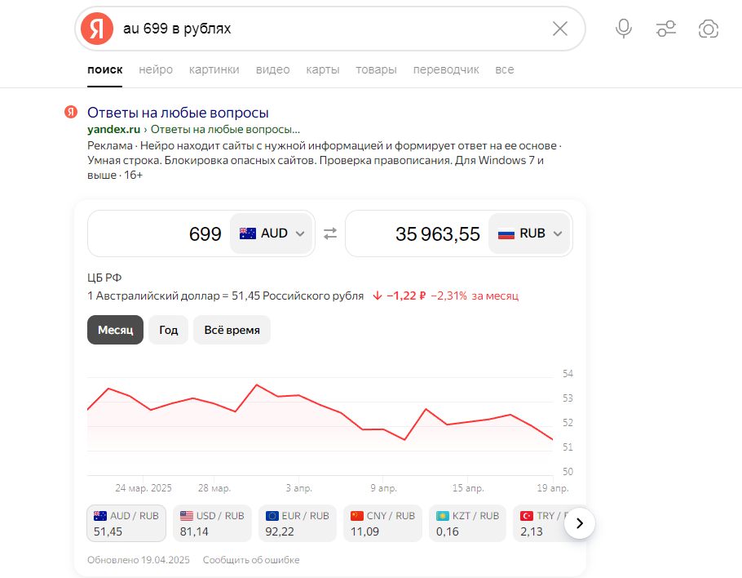Click the ad description starting with Реклама
This screenshot has height=578, width=742.
pyautogui.click(x=325, y=160)
